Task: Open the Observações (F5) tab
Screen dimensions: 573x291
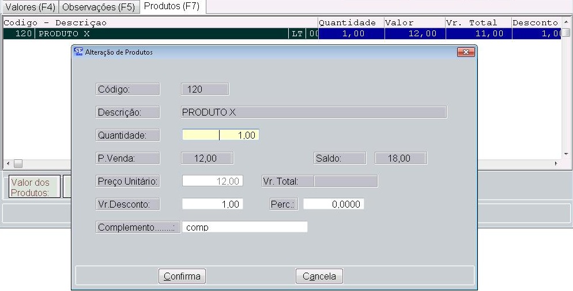Action: click(x=99, y=7)
